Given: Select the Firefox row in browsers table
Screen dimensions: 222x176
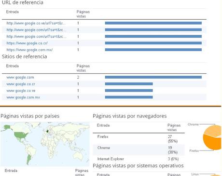Looking at the screenshot, I should [139, 139].
